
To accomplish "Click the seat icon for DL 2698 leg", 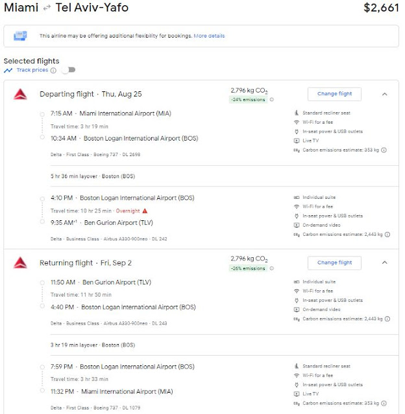I will pos(297,113).
